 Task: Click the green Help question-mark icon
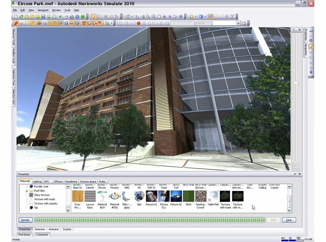83,17
